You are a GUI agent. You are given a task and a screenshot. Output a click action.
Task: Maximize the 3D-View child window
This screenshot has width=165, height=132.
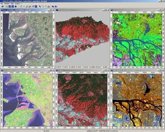[x=106, y=10]
